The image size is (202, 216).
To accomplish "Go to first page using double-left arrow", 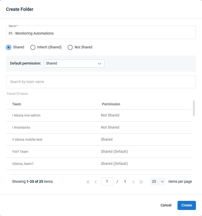I will 88,182.
